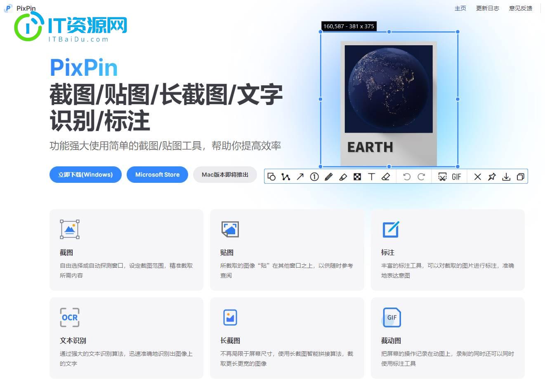This screenshot has height=392, width=545.
Task: Click the EARTH poster thumbnail
Action: [x=389, y=104]
